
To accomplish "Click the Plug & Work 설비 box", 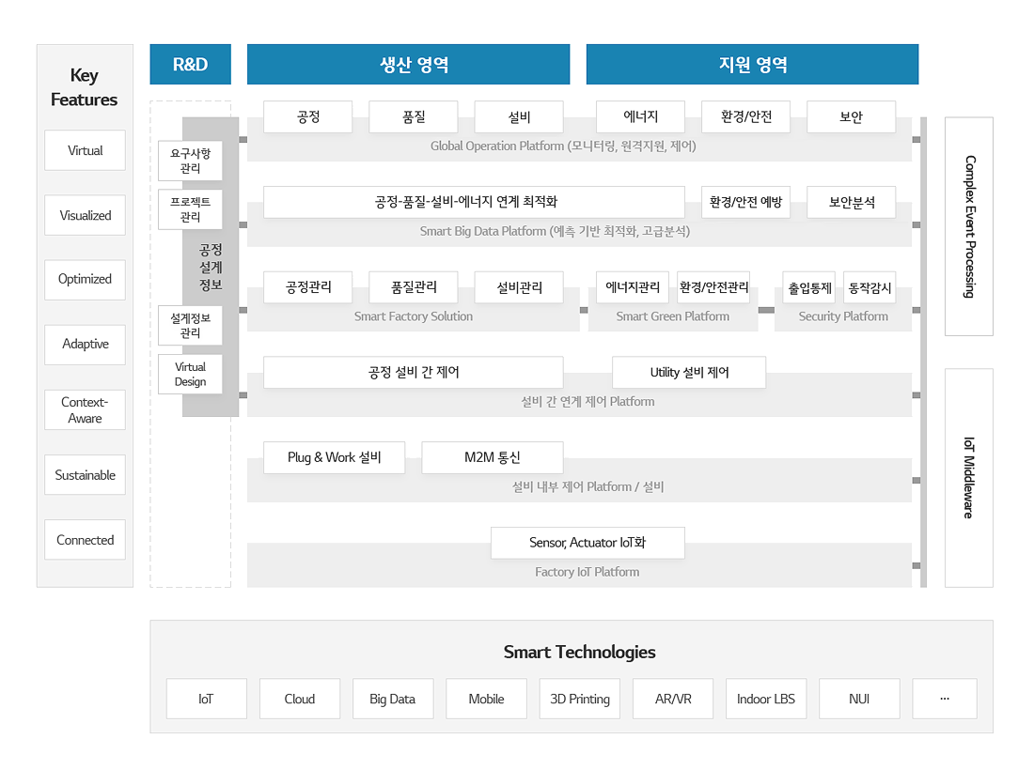I will (x=334, y=457).
